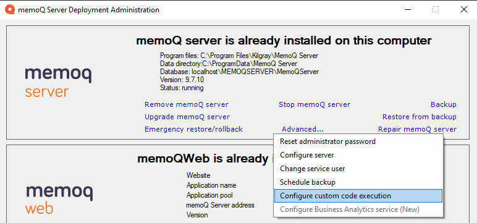Click the Program files path text
Viewport: 477px width, 223px height.
(239, 56)
